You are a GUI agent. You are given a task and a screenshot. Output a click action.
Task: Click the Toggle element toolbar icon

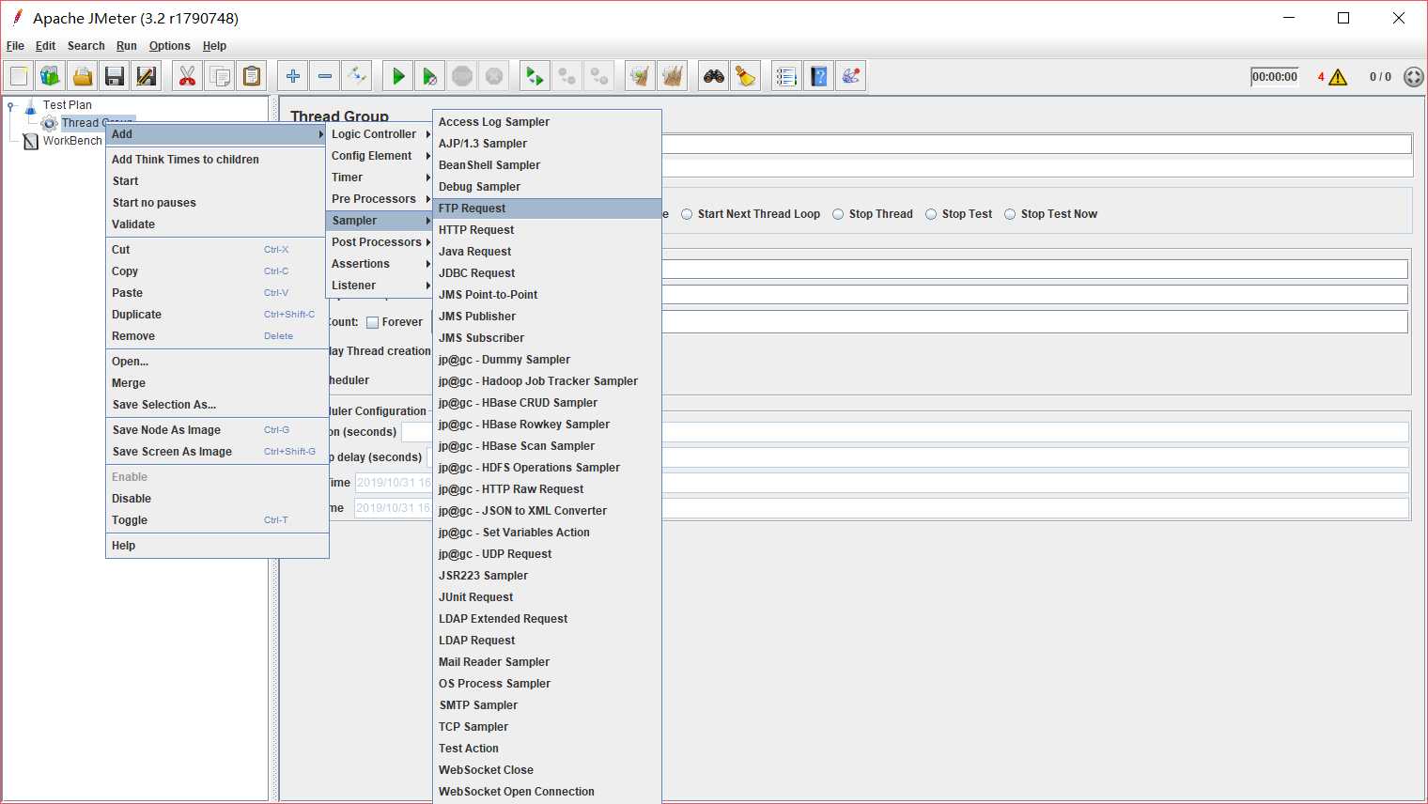point(356,76)
